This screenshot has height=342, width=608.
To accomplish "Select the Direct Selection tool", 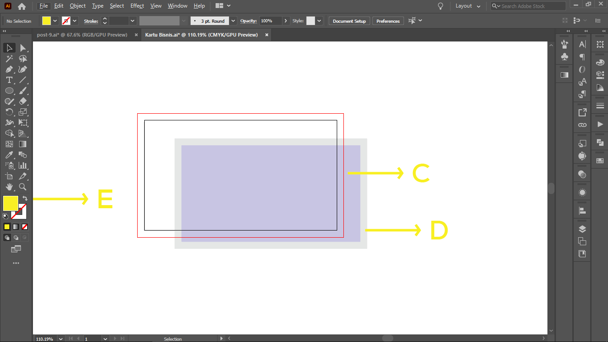I will [23, 48].
